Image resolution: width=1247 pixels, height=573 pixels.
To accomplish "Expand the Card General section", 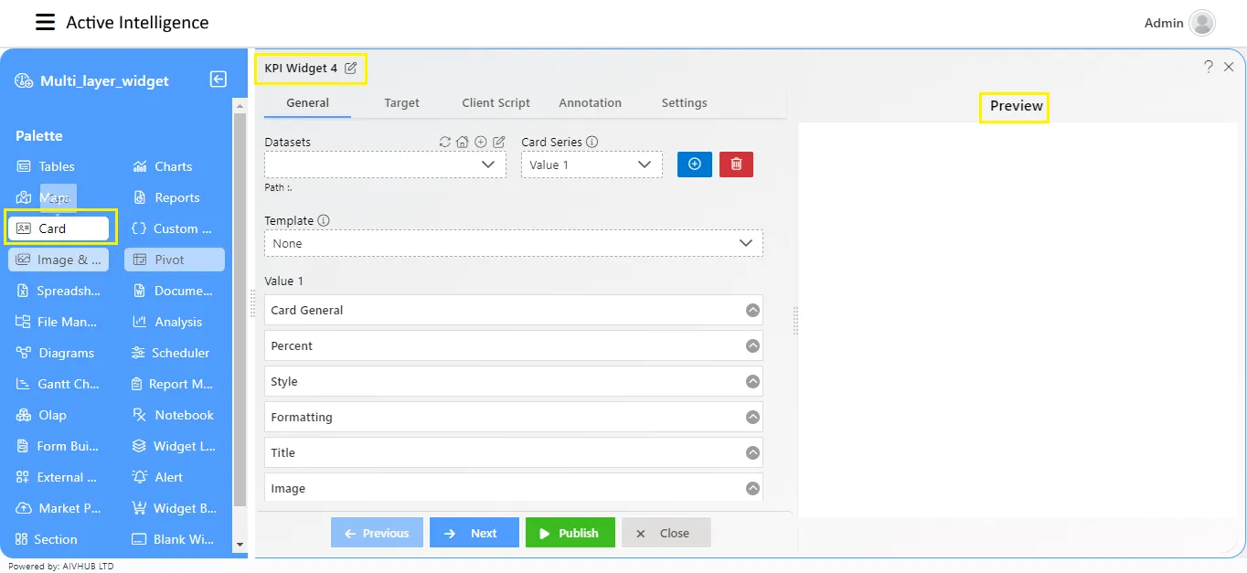I will 514,310.
